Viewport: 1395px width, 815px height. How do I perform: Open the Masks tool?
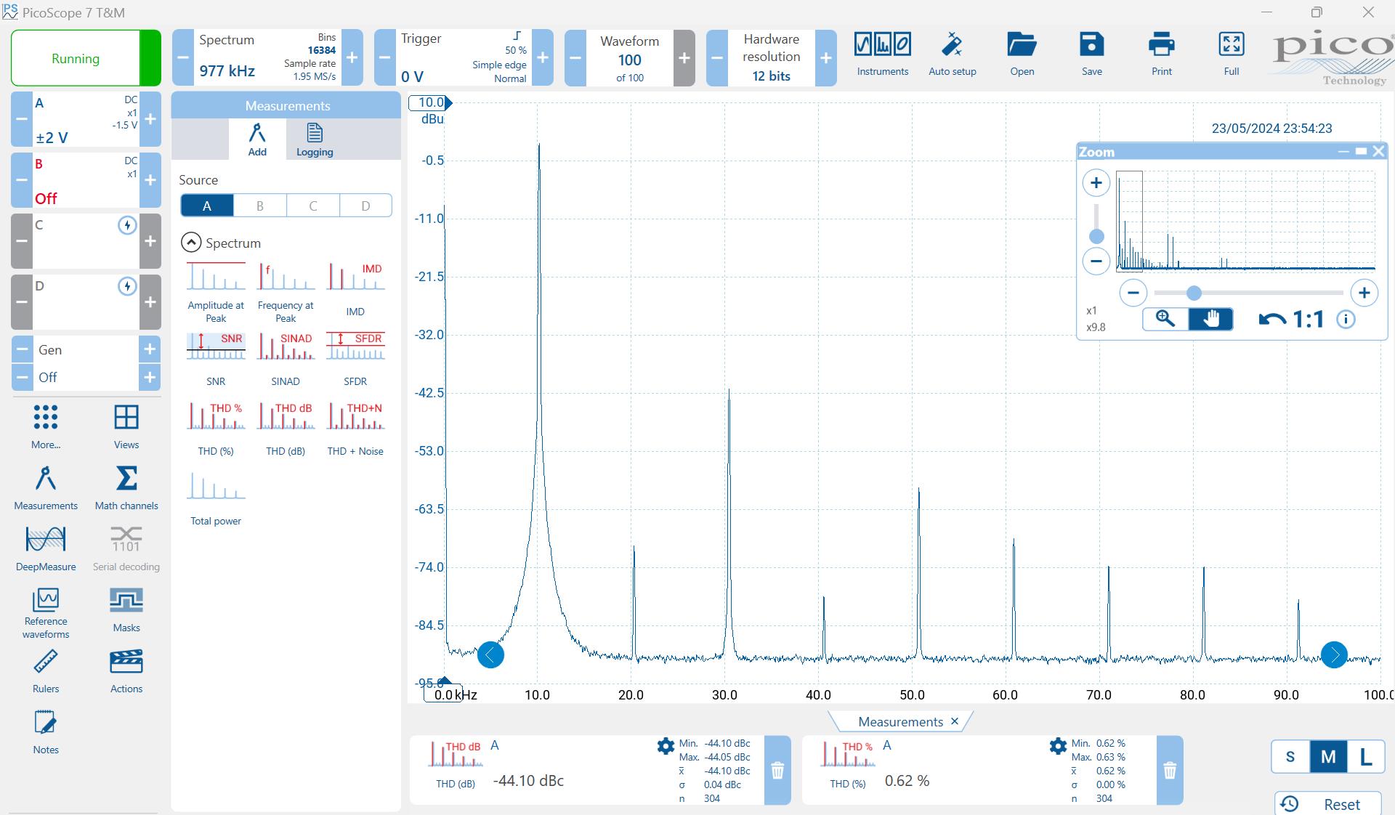tap(126, 609)
